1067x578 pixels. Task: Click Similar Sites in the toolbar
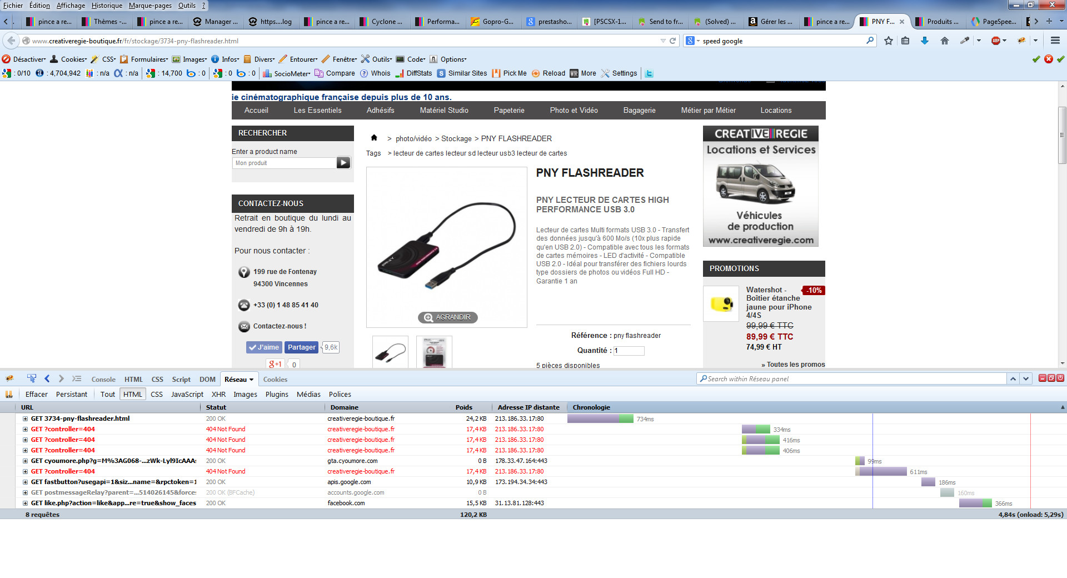tap(462, 73)
